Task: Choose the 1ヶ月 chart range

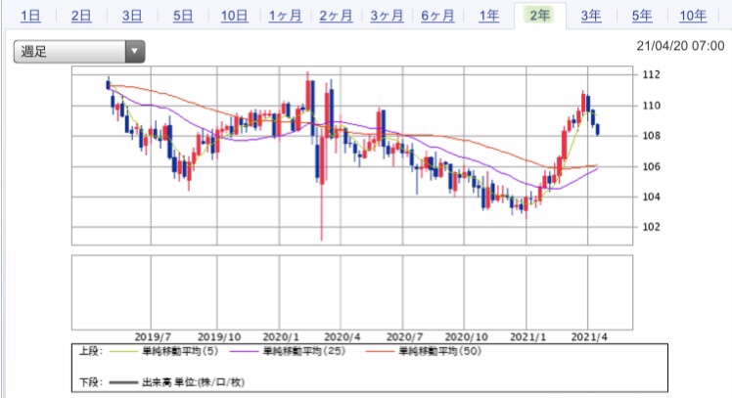Action: coord(285,16)
